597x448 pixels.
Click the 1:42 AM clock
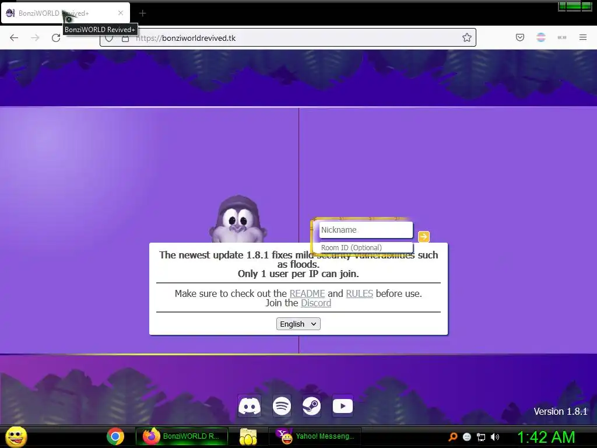point(546,437)
